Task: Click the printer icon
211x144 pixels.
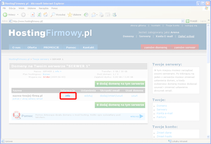Action: 101,15
